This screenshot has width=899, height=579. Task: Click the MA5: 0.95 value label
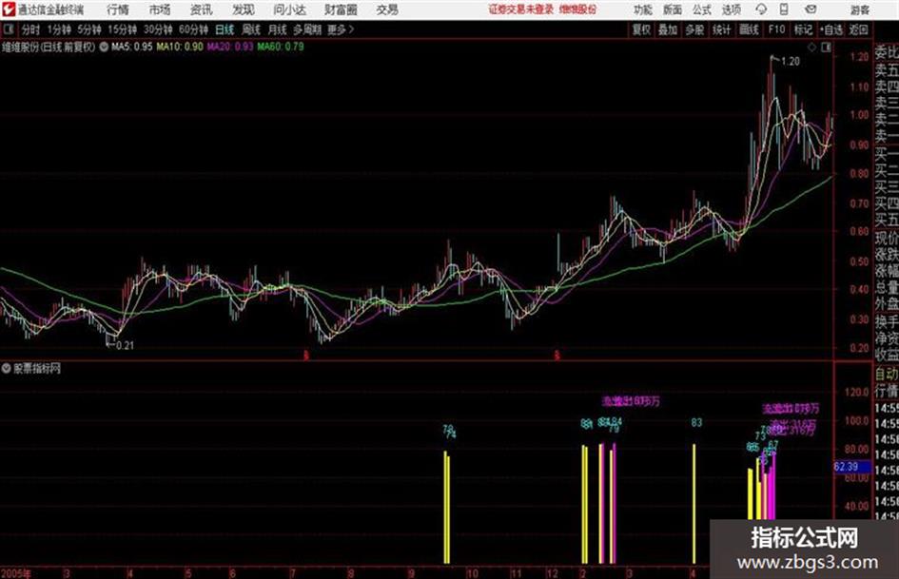(132, 47)
